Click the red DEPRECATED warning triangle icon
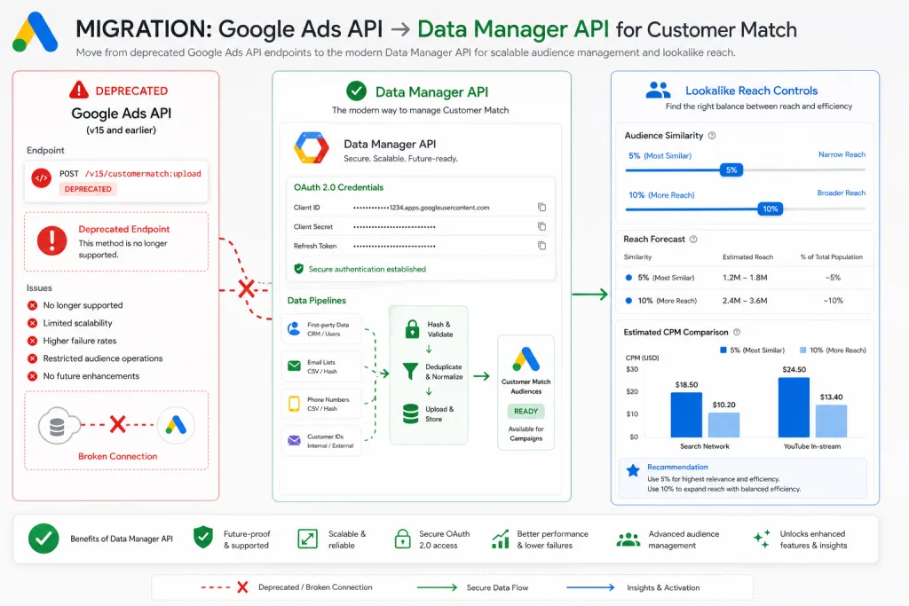The image size is (909, 606). coord(79,91)
